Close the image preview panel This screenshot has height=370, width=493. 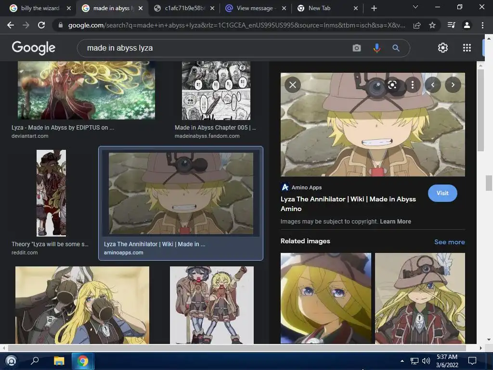click(293, 85)
